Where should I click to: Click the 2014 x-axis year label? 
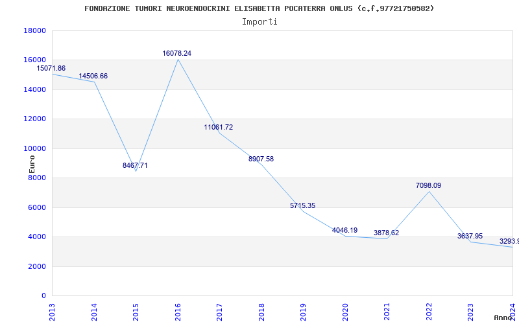tap(94, 312)
